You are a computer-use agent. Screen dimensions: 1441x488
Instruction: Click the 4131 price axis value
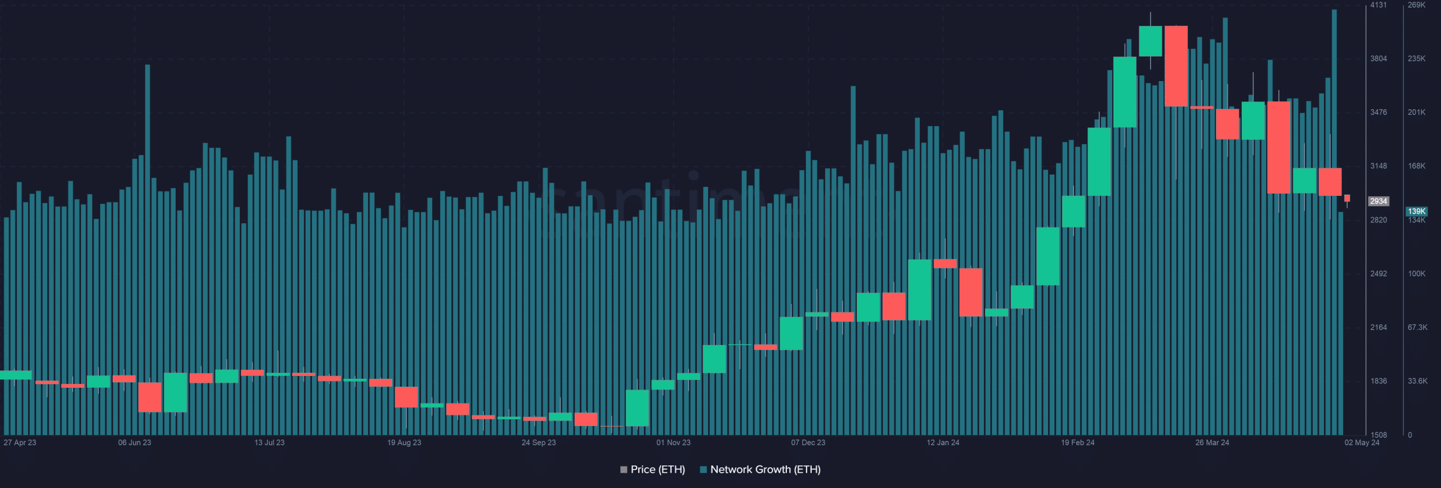pyautogui.click(x=1379, y=5)
